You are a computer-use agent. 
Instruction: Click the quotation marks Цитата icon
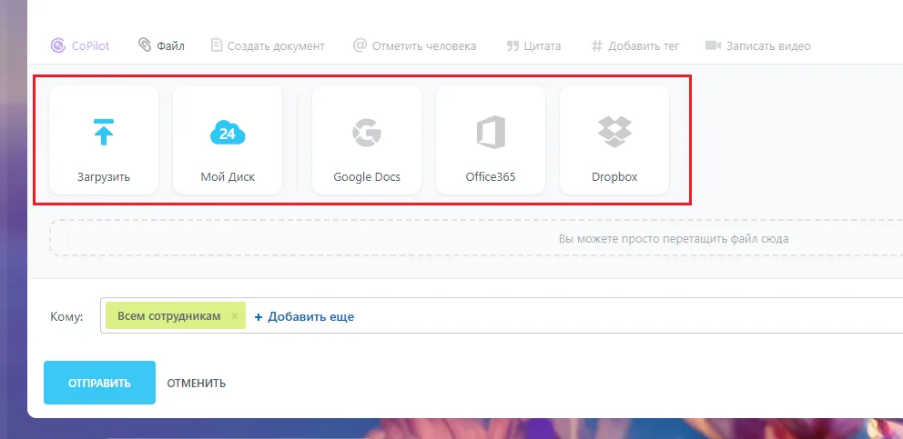[x=512, y=46]
